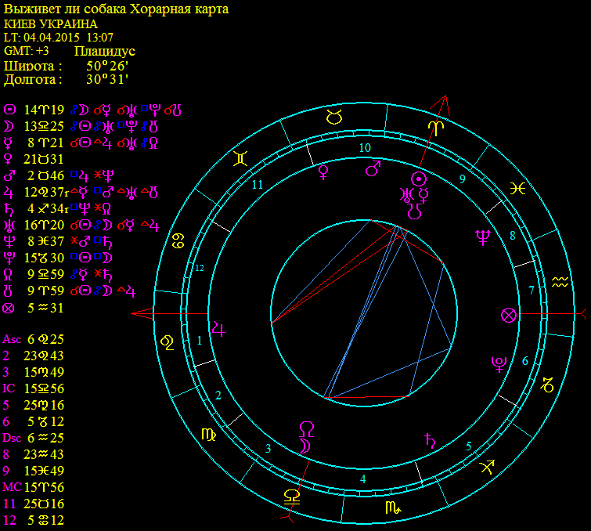Select the Pisces sign on the zodiac ring
The height and width of the screenshot is (531, 591).
(x=518, y=188)
